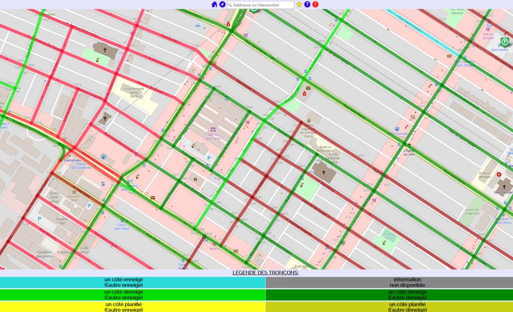
Task: Click the olive 'un côté planifié' legend row
Action: 389,306
